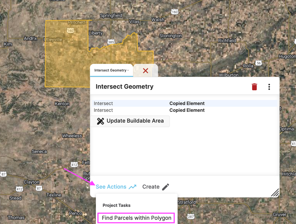Image resolution: width=296 pixels, height=224 pixels.
Task: Click the pencil icon beside Create
Action: point(165,187)
